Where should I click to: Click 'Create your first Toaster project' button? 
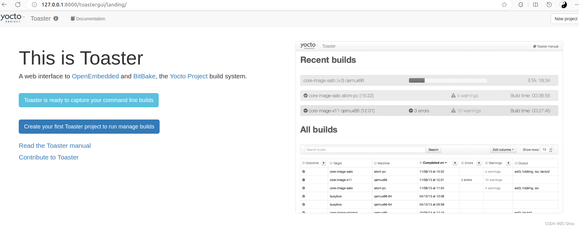coord(89,127)
